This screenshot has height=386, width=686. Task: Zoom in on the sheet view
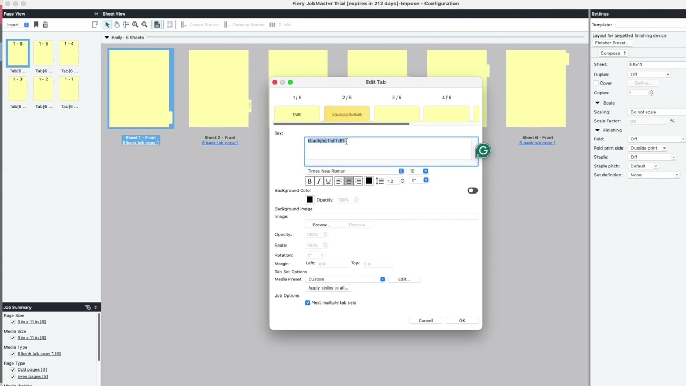[x=135, y=25]
